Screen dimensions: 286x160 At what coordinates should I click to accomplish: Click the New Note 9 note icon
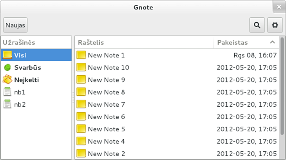pyautogui.click(x=81, y=80)
